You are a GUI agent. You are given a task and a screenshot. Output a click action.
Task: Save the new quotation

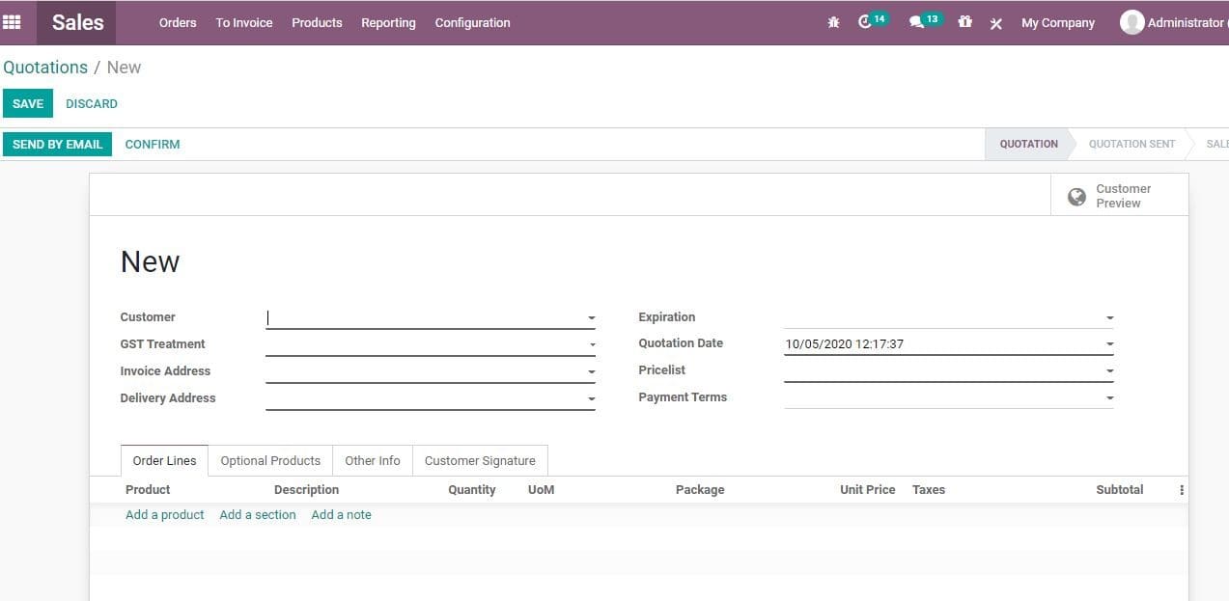pyautogui.click(x=27, y=103)
